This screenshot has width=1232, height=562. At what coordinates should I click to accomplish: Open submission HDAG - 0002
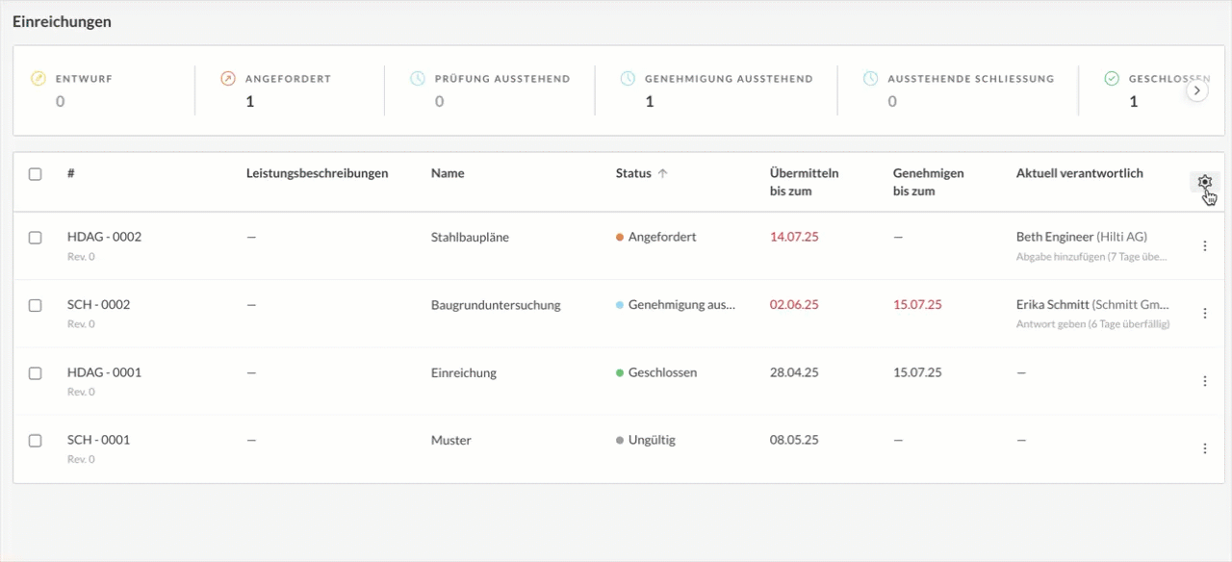(104, 237)
